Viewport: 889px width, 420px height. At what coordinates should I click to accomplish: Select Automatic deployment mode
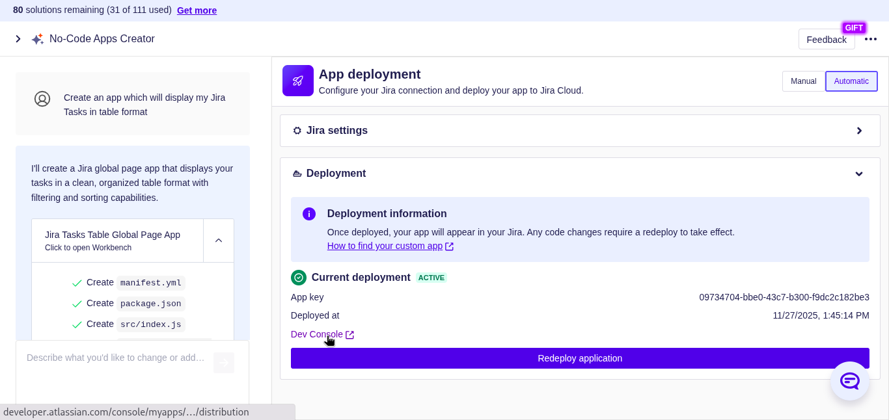tap(851, 81)
